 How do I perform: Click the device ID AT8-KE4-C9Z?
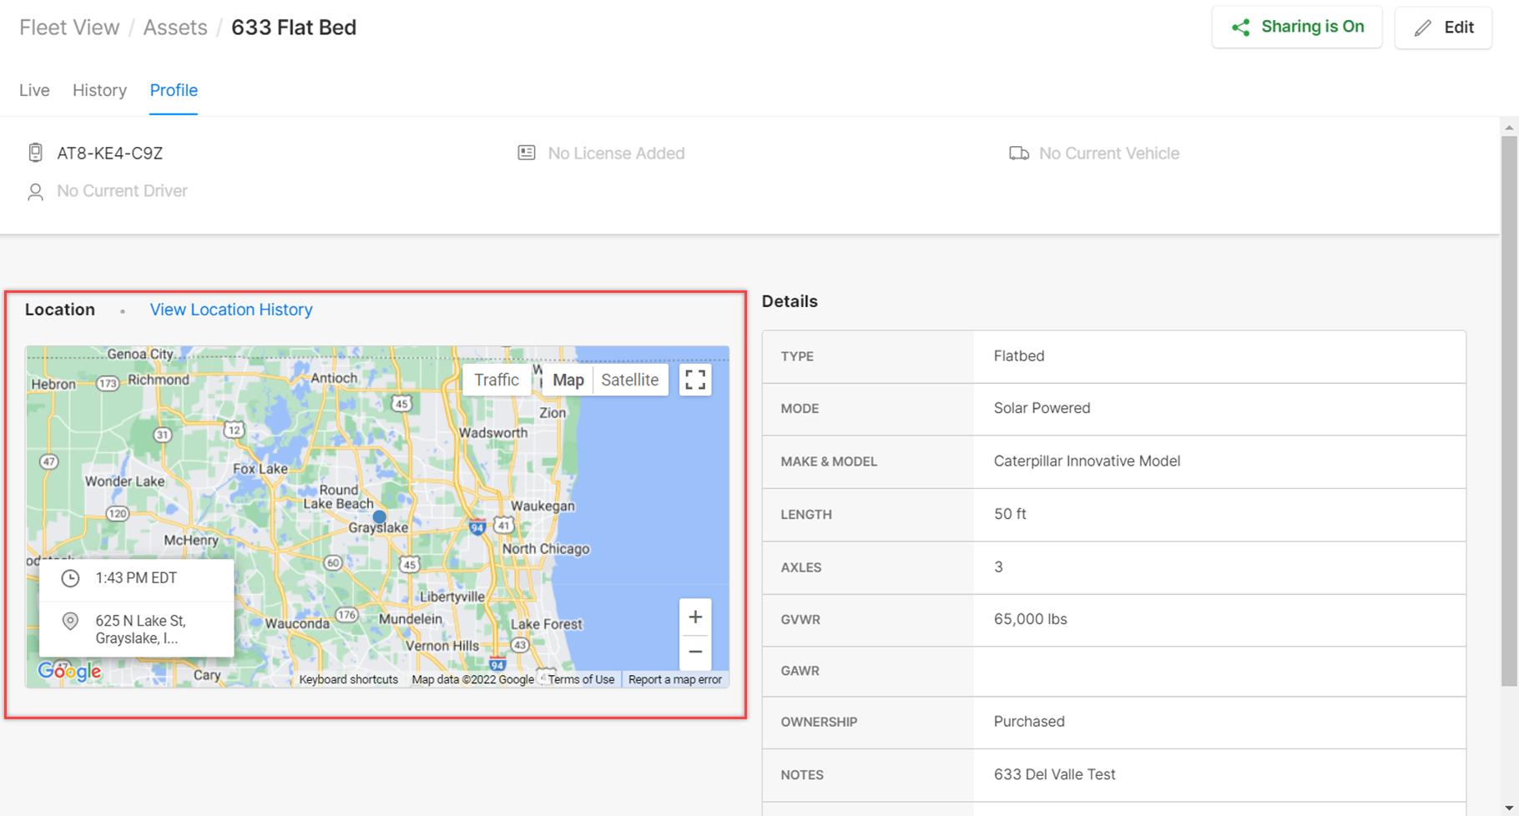[110, 154]
